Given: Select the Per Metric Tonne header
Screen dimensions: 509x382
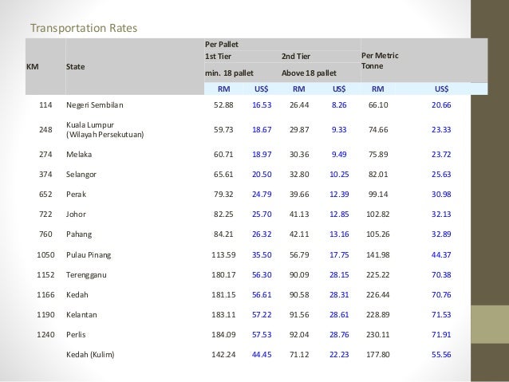Looking at the screenshot, I should (x=381, y=61).
